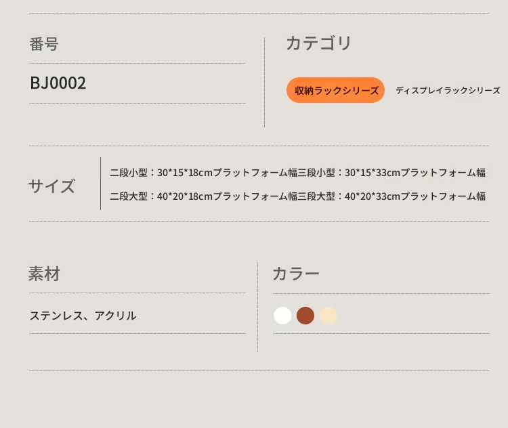Select the 三段大型 40*20*33cm size entry
The height and width of the screenshot is (428, 508).
[x=391, y=196]
